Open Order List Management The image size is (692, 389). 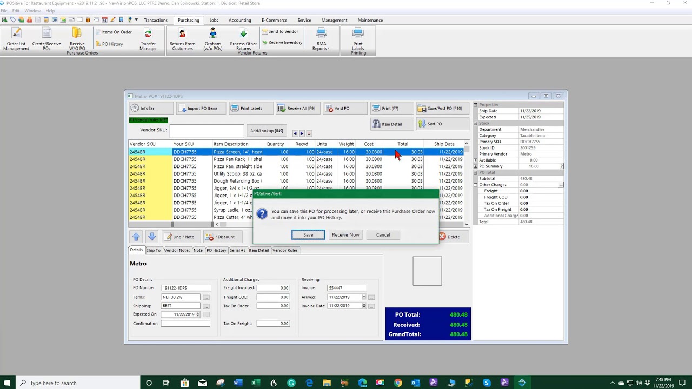pyautogui.click(x=16, y=40)
